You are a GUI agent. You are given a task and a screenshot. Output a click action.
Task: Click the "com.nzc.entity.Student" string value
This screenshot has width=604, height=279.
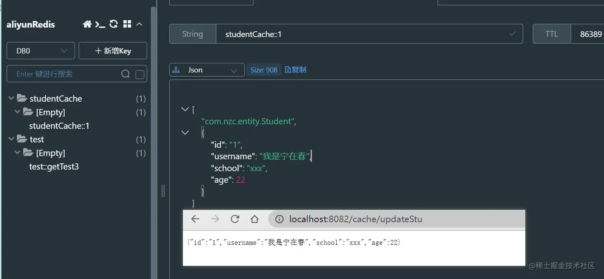248,121
